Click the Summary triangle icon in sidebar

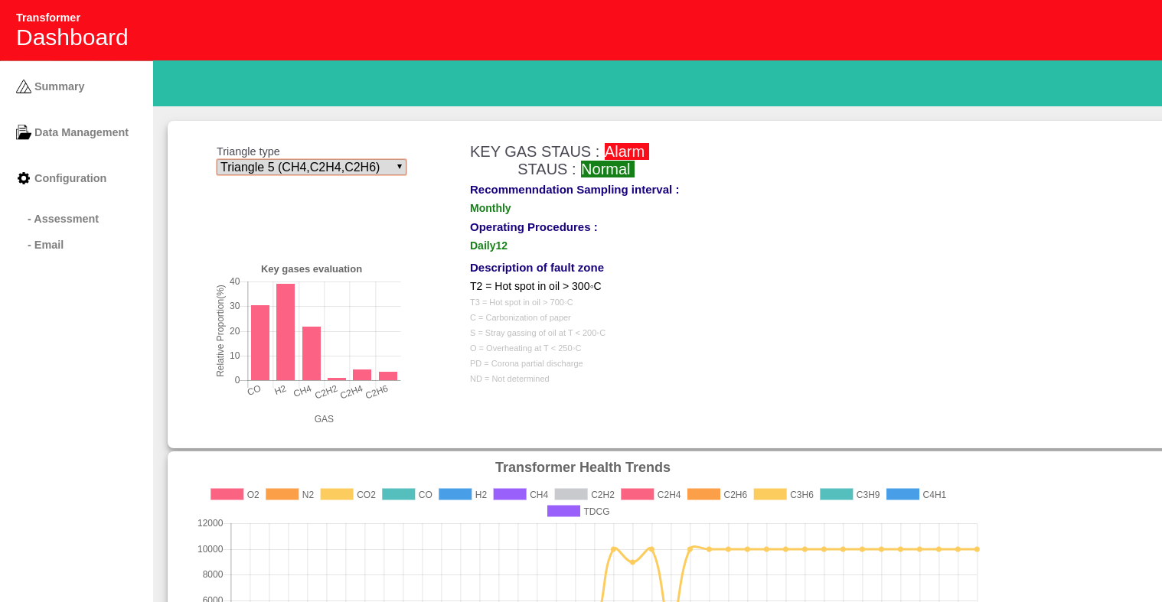pos(24,86)
